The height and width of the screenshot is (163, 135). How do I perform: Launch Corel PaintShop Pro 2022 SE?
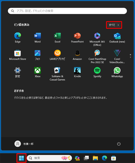click(x=97, y=57)
